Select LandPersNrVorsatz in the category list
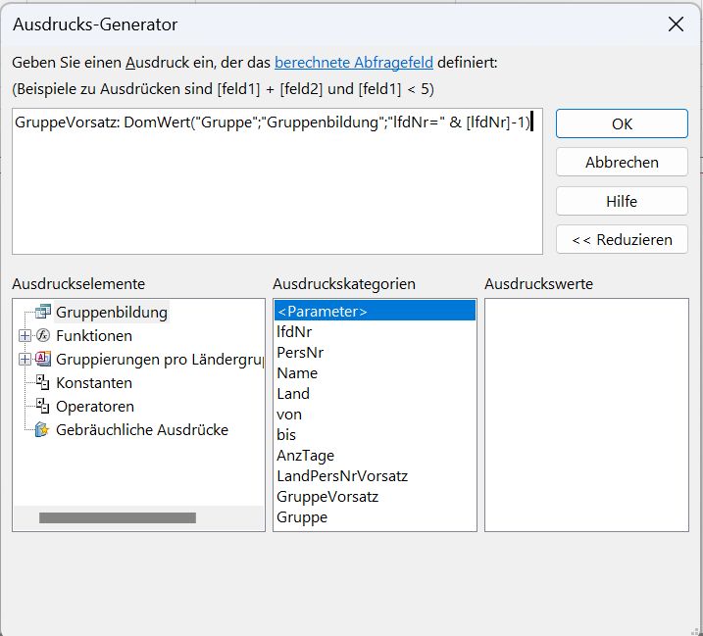Viewport: 703px width, 636px height. 375,476
